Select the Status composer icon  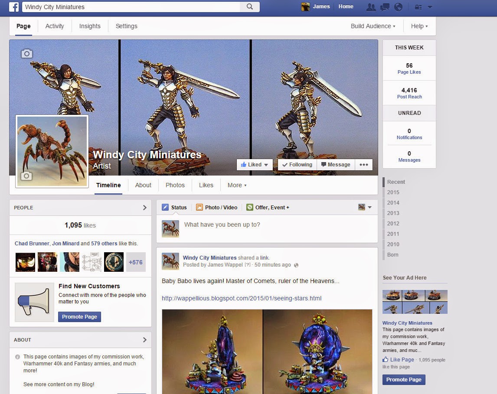coord(165,208)
